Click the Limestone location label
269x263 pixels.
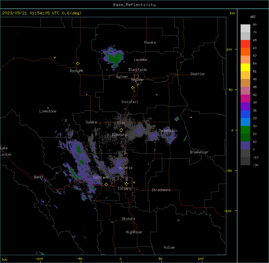pyautogui.click(x=48, y=111)
